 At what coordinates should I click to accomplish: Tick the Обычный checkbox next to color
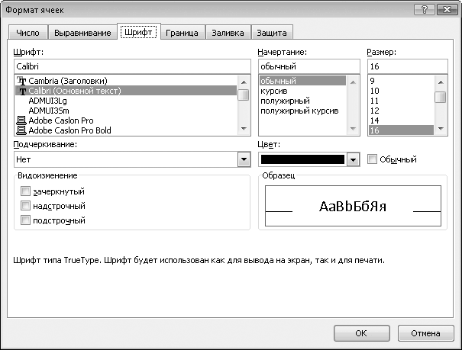click(x=373, y=159)
